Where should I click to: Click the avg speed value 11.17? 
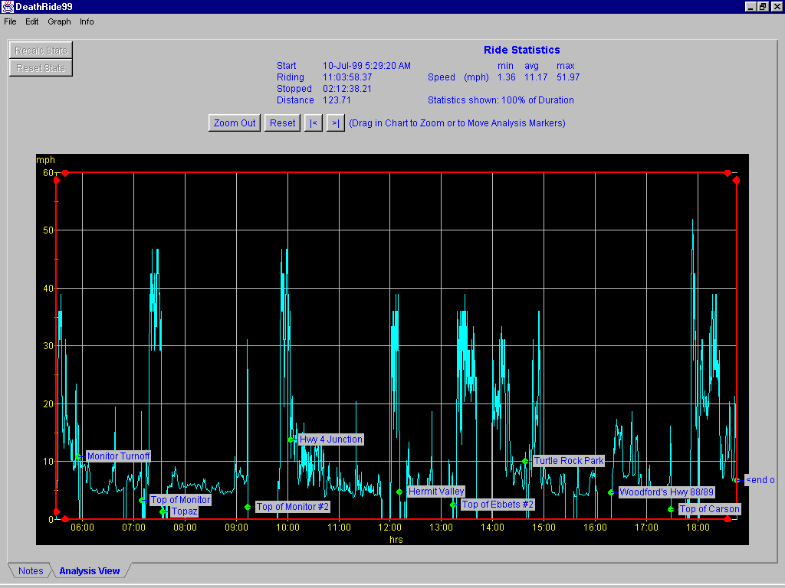pos(536,77)
